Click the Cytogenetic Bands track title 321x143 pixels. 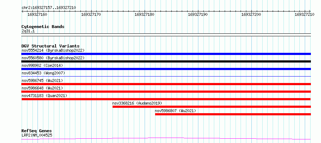43,27
